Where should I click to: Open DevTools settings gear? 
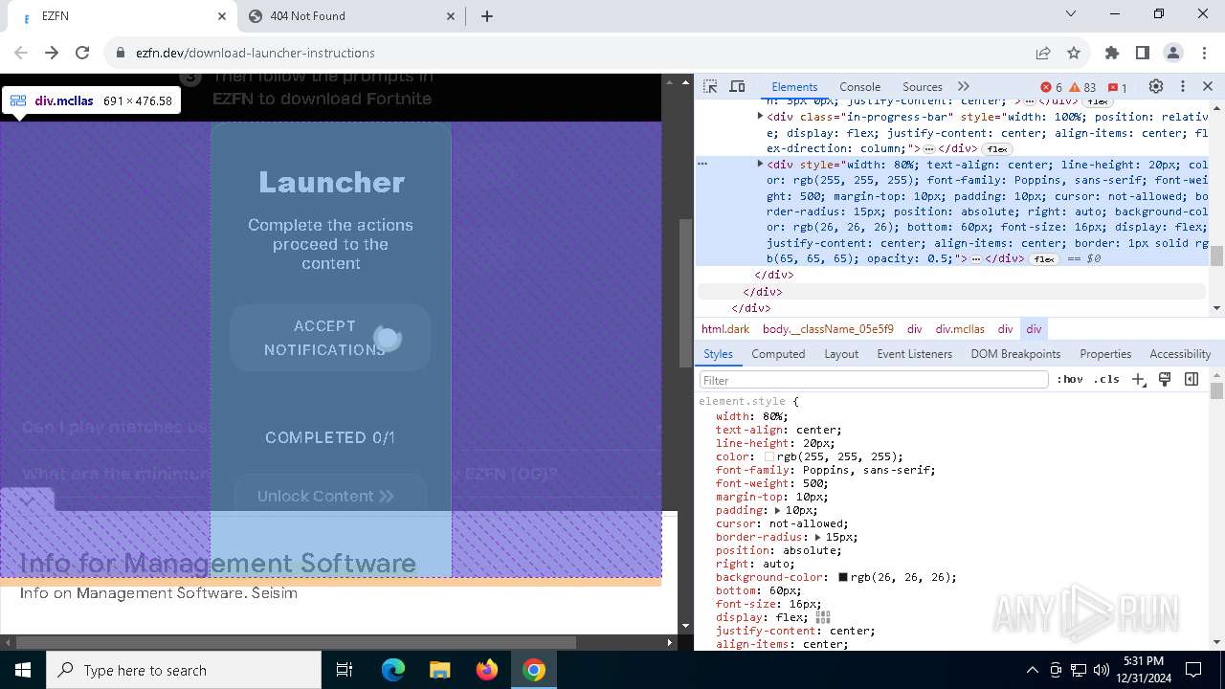tap(1156, 86)
